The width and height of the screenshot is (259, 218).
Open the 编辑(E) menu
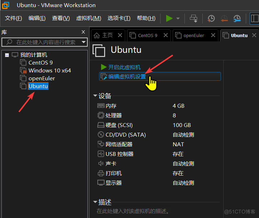[x=37, y=18]
